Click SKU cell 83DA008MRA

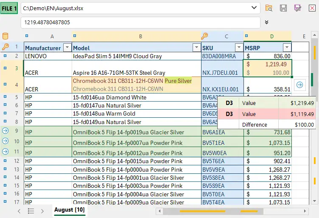click(x=222, y=56)
